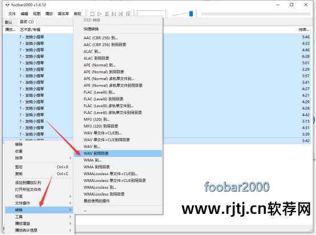The height and width of the screenshot is (235, 316).
Task: Expand the highlighted 转换 submenu
Action: pyautogui.click(x=39, y=210)
